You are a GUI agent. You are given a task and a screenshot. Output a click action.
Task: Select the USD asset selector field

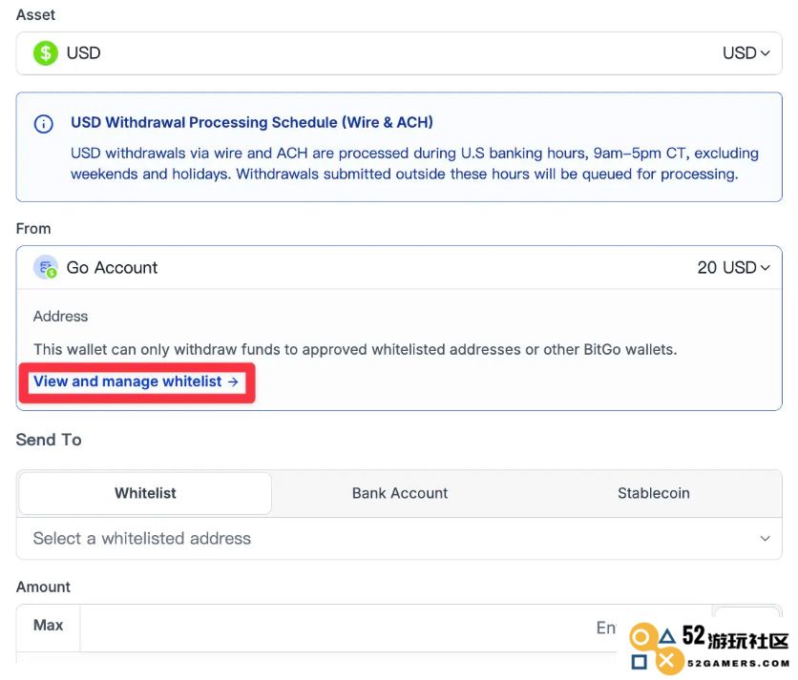tap(399, 53)
